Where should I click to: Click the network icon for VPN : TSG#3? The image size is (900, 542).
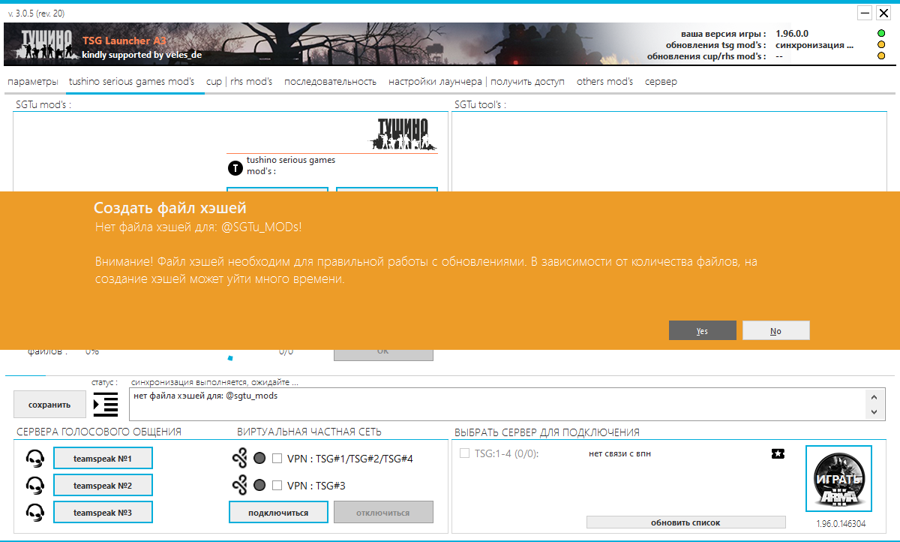(239, 486)
